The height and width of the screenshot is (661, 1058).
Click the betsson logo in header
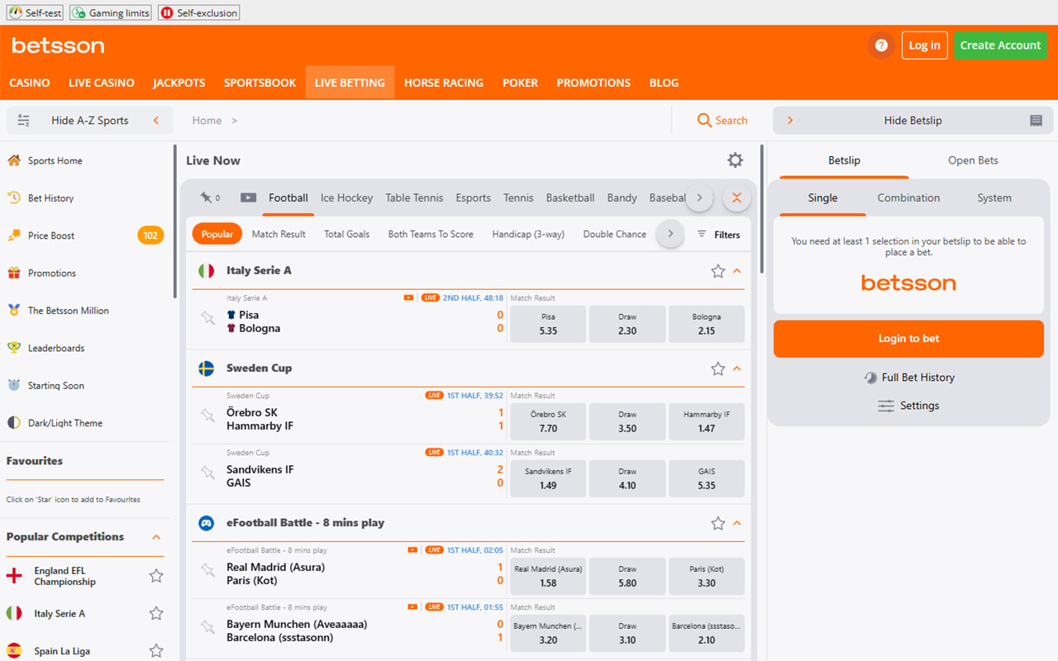[x=58, y=45]
